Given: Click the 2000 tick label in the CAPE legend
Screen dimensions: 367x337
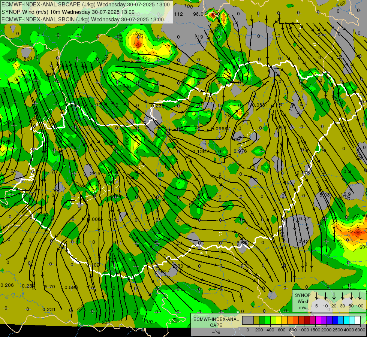Looking at the screenshot, I should (x=326, y=330).
